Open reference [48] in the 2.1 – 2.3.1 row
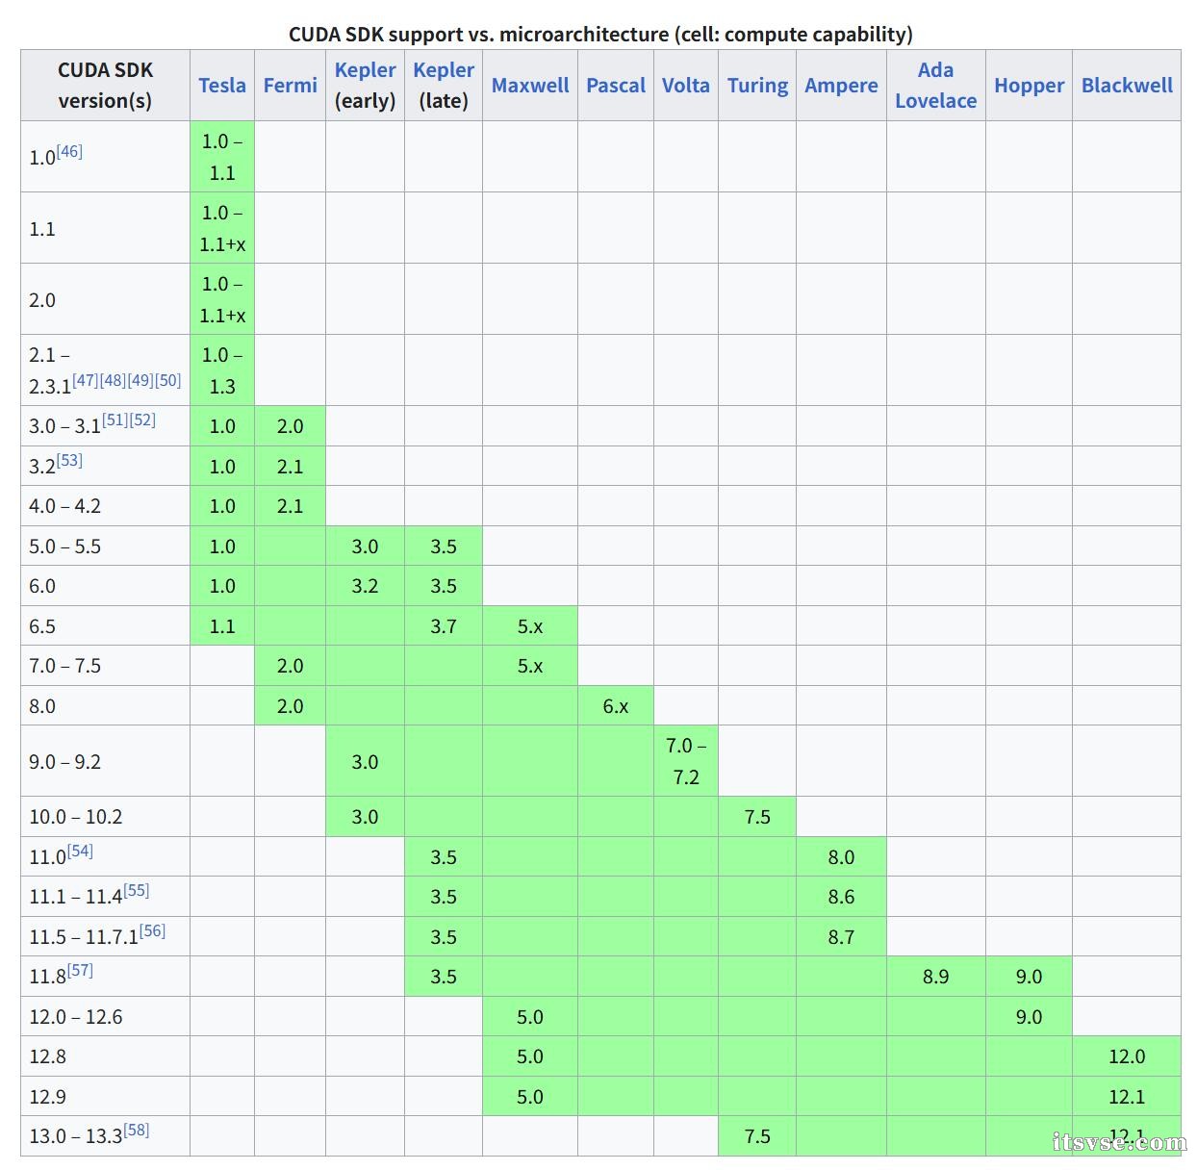 coord(113,380)
